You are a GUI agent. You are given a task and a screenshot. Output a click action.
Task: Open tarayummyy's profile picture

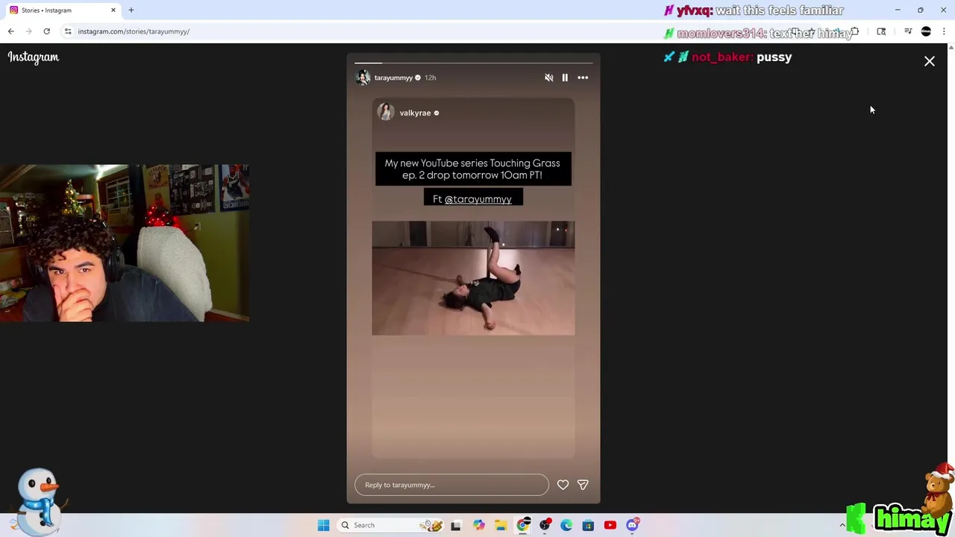click(363, 78)
